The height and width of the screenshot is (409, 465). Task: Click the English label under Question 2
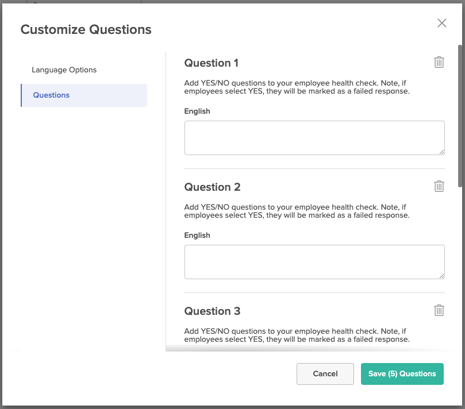pos(197,236)
